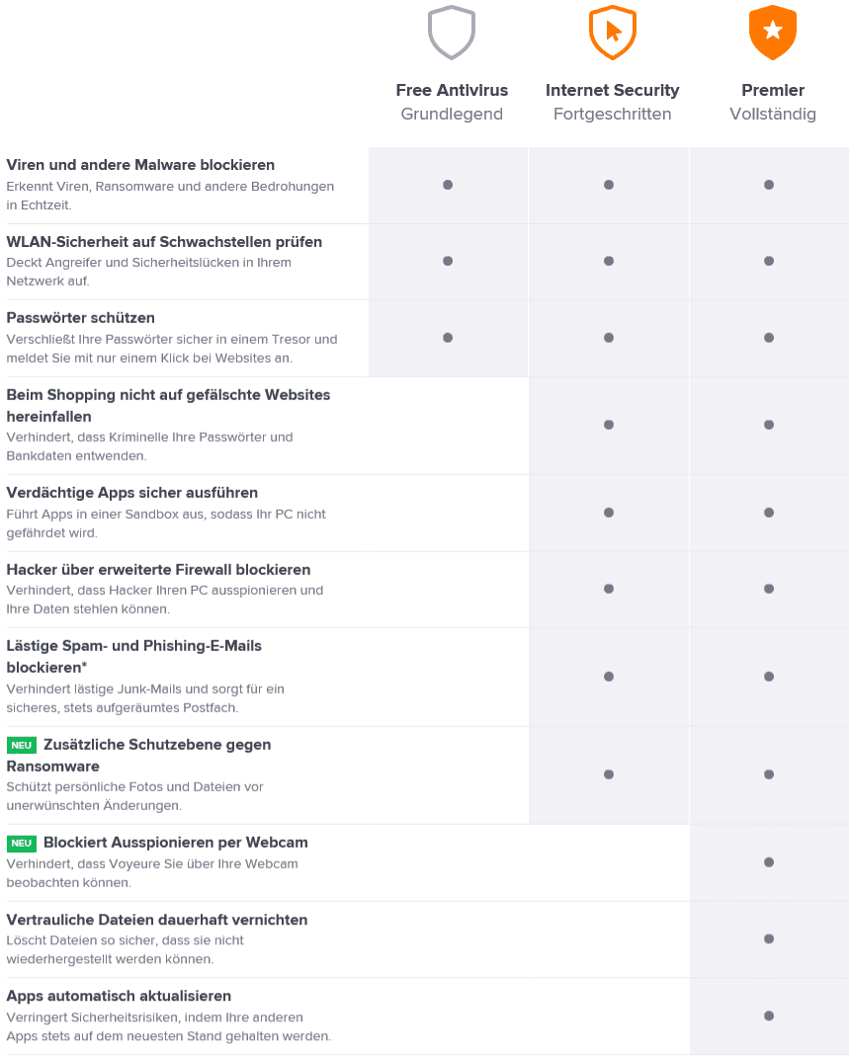The width and height of the screenshot is (850, 1059).
Task: Select the Internet Security column heading
Action: pos(612,91)
